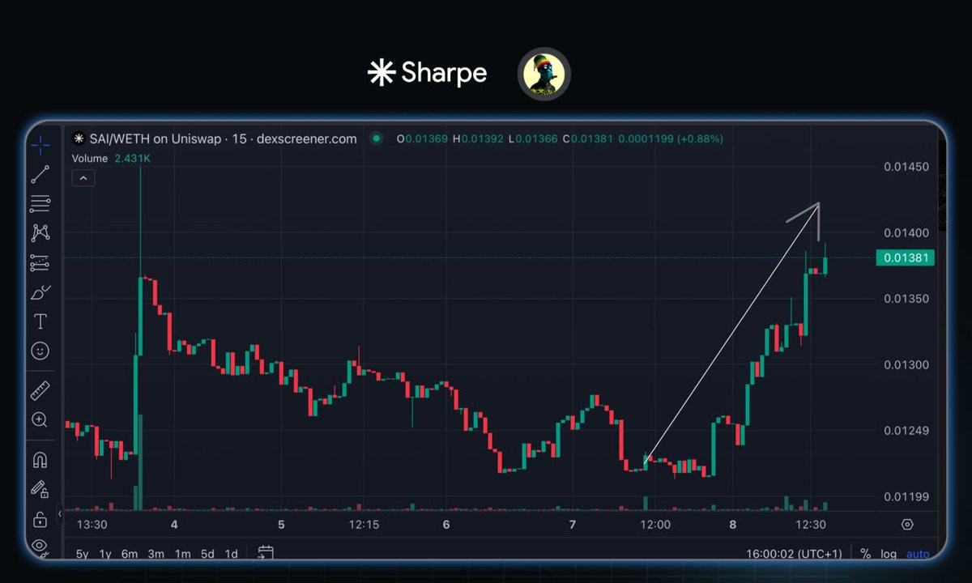Toggle auto scale mode

918,554
